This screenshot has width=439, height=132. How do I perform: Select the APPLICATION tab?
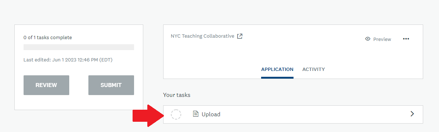pos(277,69)
